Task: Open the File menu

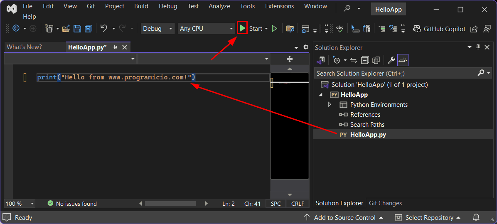Action: 27,6
